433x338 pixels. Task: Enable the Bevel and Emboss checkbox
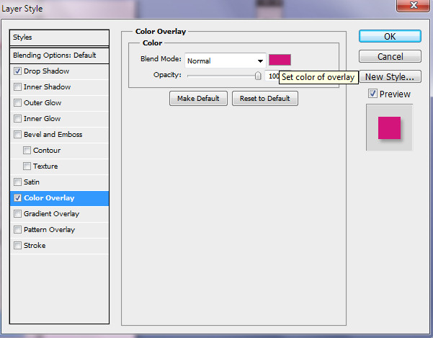[x=17, y=135]
